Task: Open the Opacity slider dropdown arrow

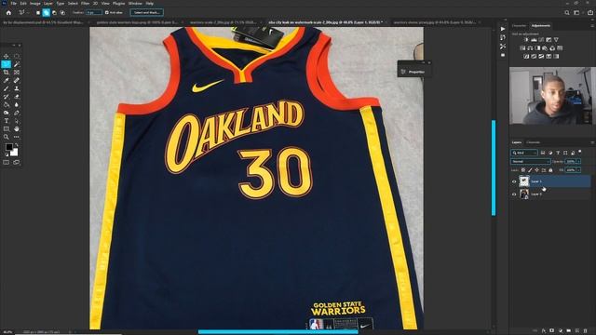Action: (x=578, y=161)
